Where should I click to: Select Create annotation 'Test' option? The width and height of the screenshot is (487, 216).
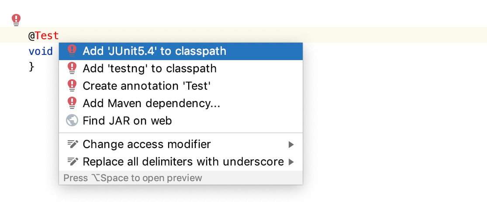[181, 86]
